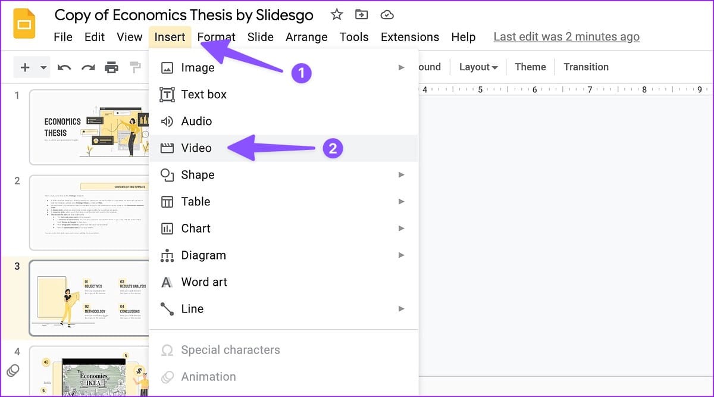Open the Arrange menu
Screen dimensions: 714x397
tap(306, 37)
